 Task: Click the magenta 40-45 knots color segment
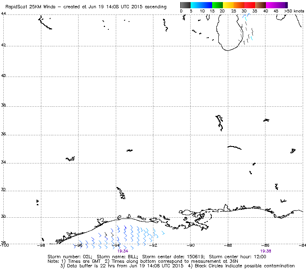[271, 5]
